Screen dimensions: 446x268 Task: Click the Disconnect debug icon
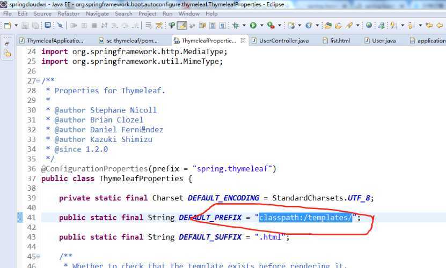(105, 26)
